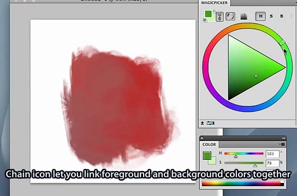Screen dimensions: 297x196
Task: Click the black swatch at spectrum ramp end
Action: click(x=282, y=185)
